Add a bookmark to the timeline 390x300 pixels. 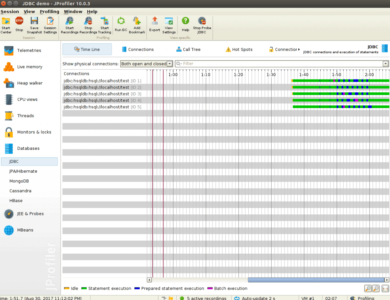pyautogui.click(x=137, y=25)
